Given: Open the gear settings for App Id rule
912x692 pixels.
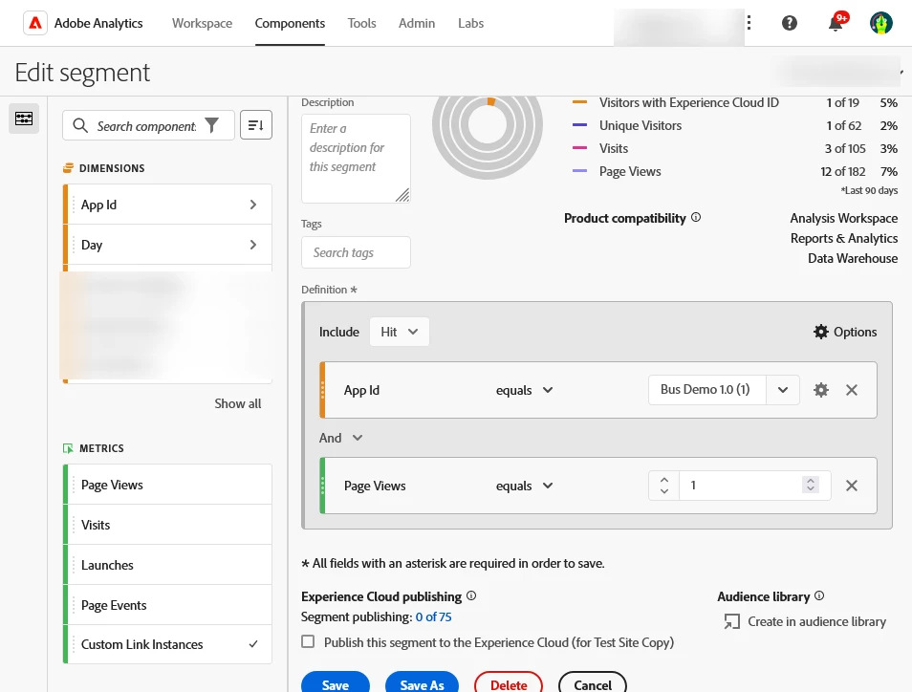Looking at the screenshot, I should click(x=820, y=390).
